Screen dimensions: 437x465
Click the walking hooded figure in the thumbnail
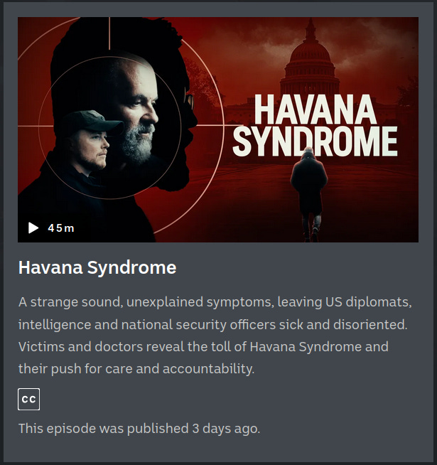pos(309,193)
